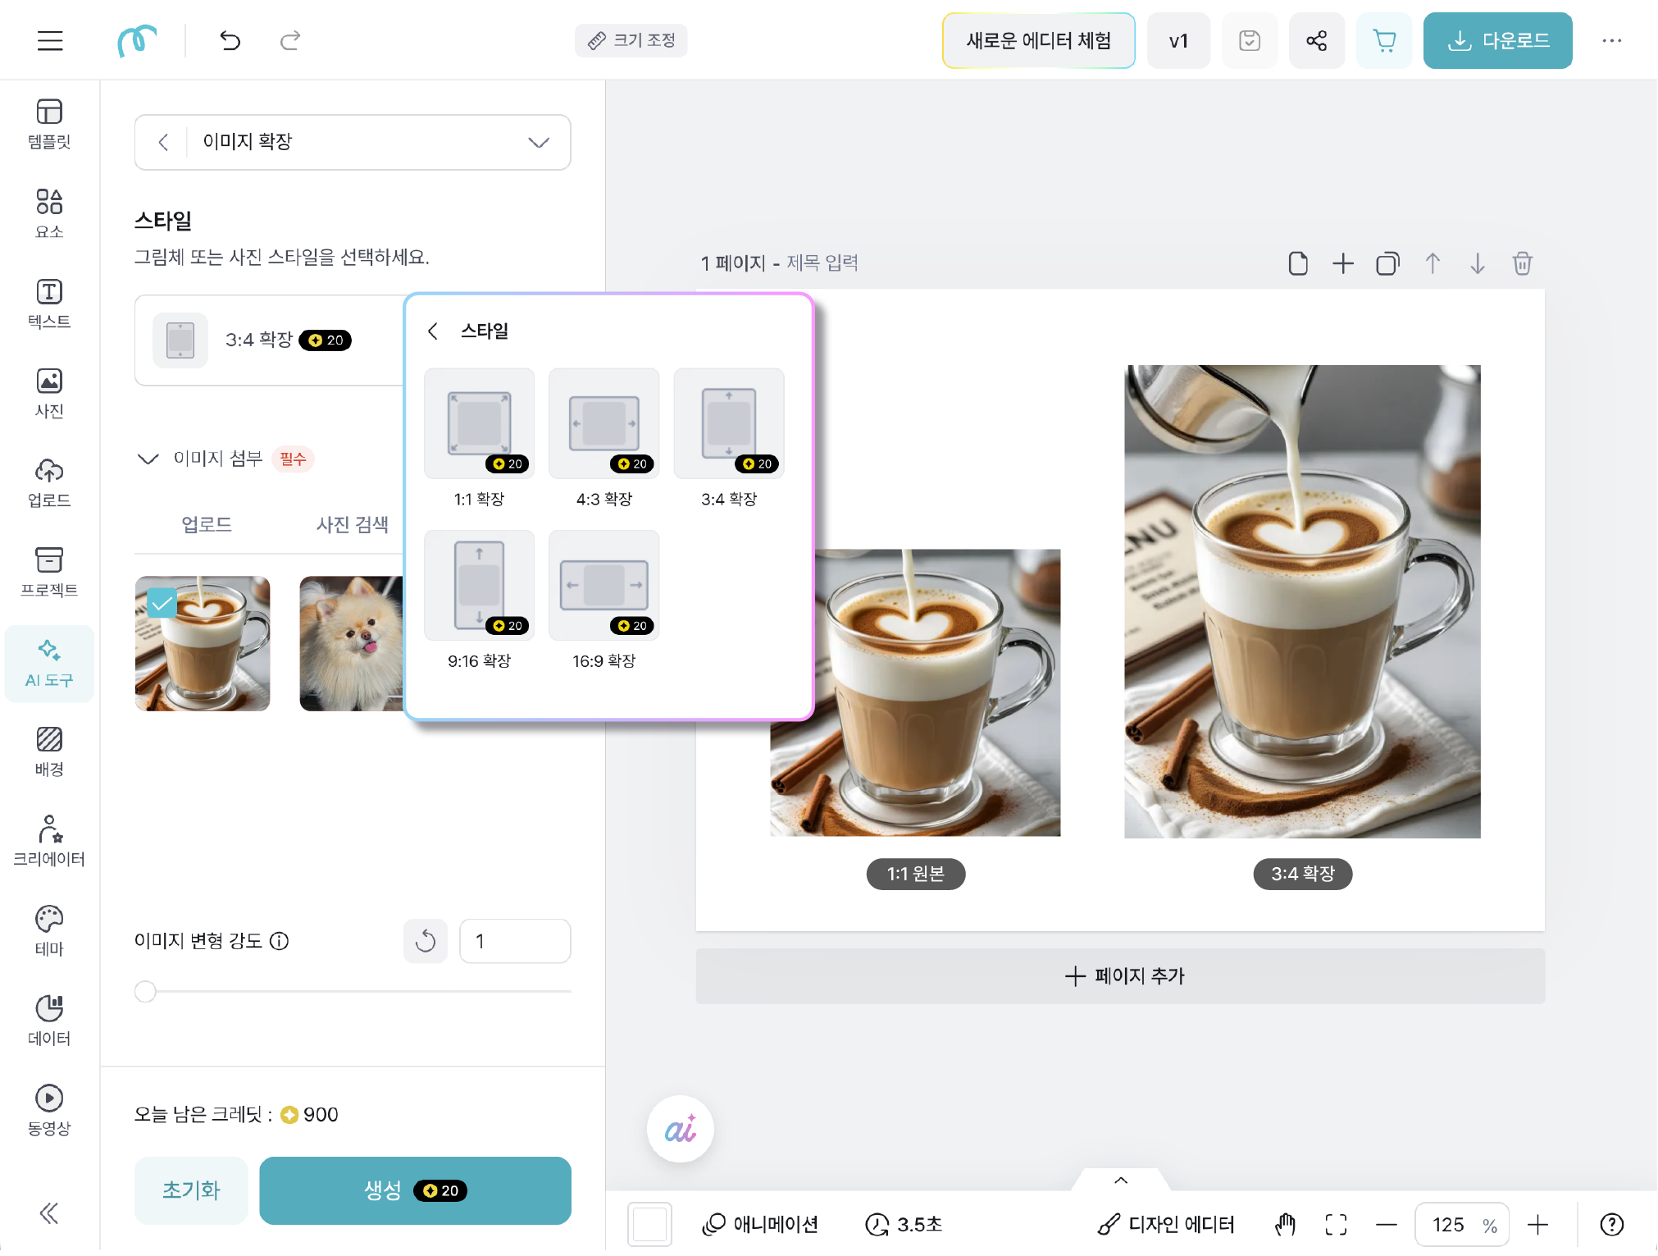This screenshot has height=1256, width=1658.
Task: Switch to the 사진 검색 tab
Action: [x=353, y=524]
